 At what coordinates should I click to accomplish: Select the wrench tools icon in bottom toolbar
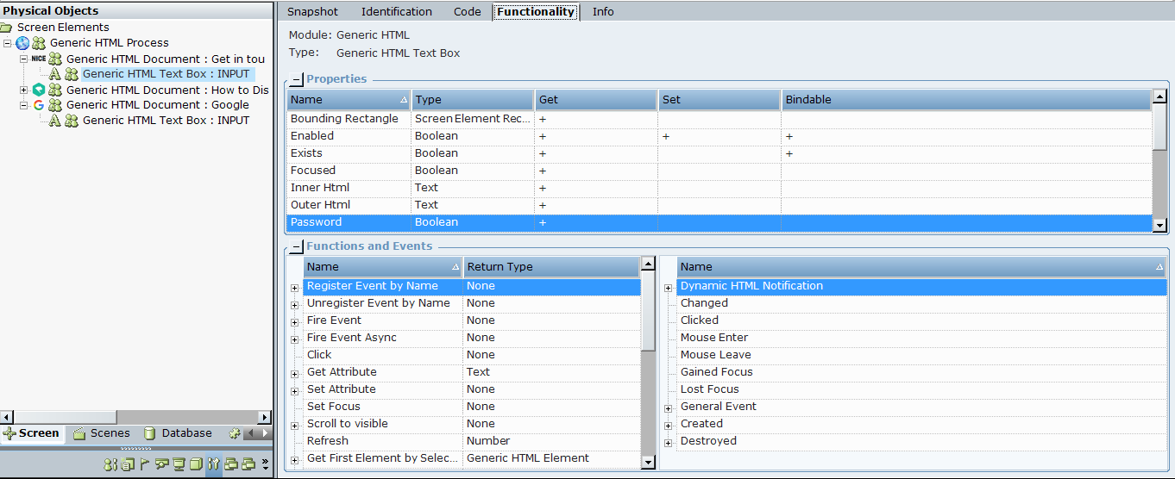(x=213, y=464)
